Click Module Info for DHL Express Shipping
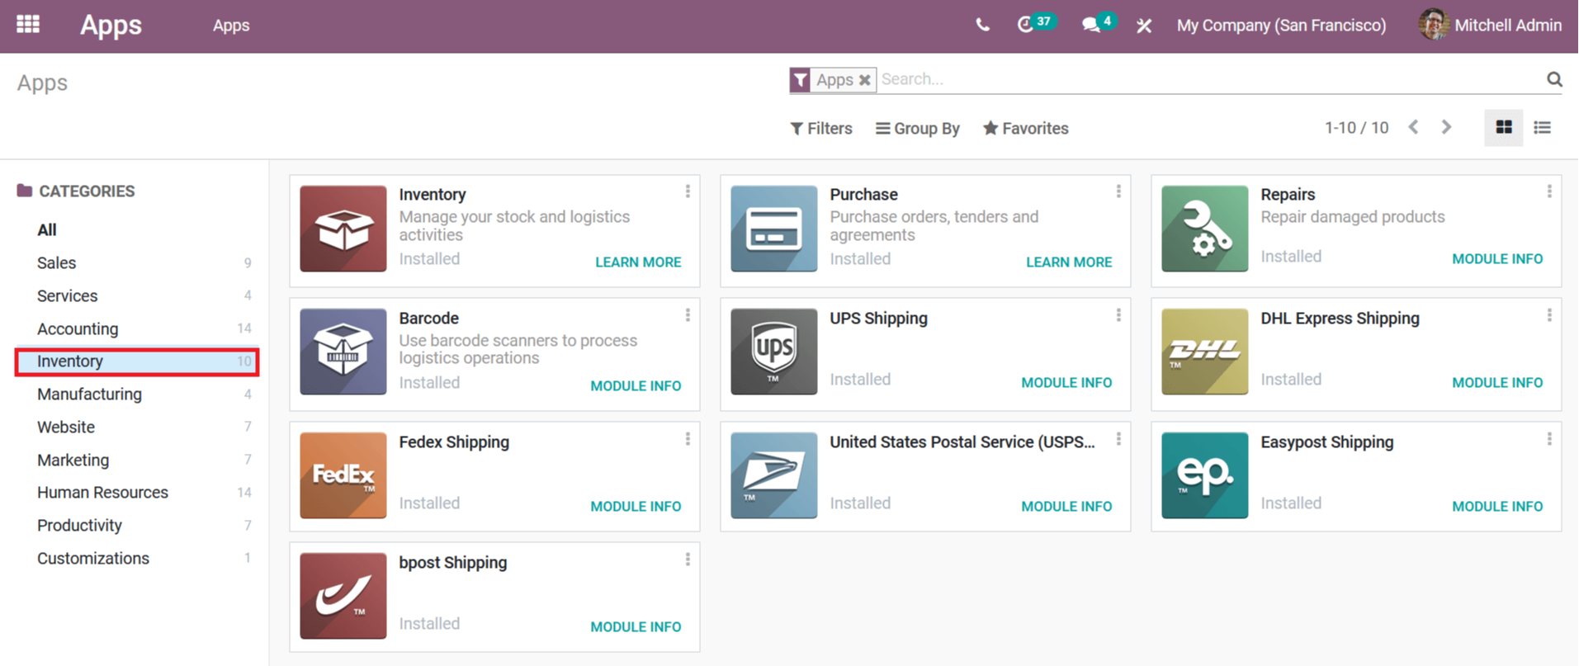The width and height of the screenshot is (1579, 666). [1497, 383]
